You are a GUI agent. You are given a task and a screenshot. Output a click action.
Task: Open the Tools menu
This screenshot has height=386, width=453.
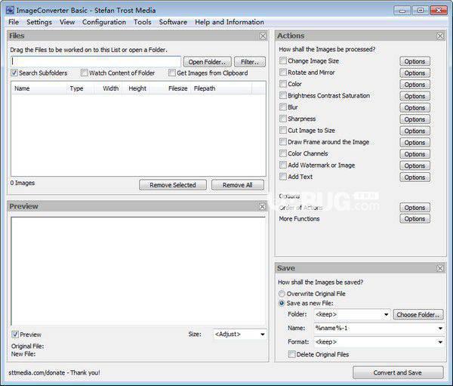(x=143, y=22)
